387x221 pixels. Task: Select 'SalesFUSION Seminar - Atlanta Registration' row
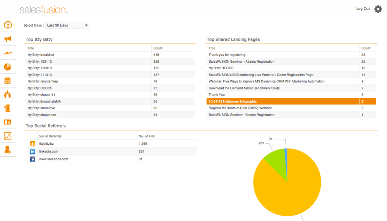click(291, 62)
